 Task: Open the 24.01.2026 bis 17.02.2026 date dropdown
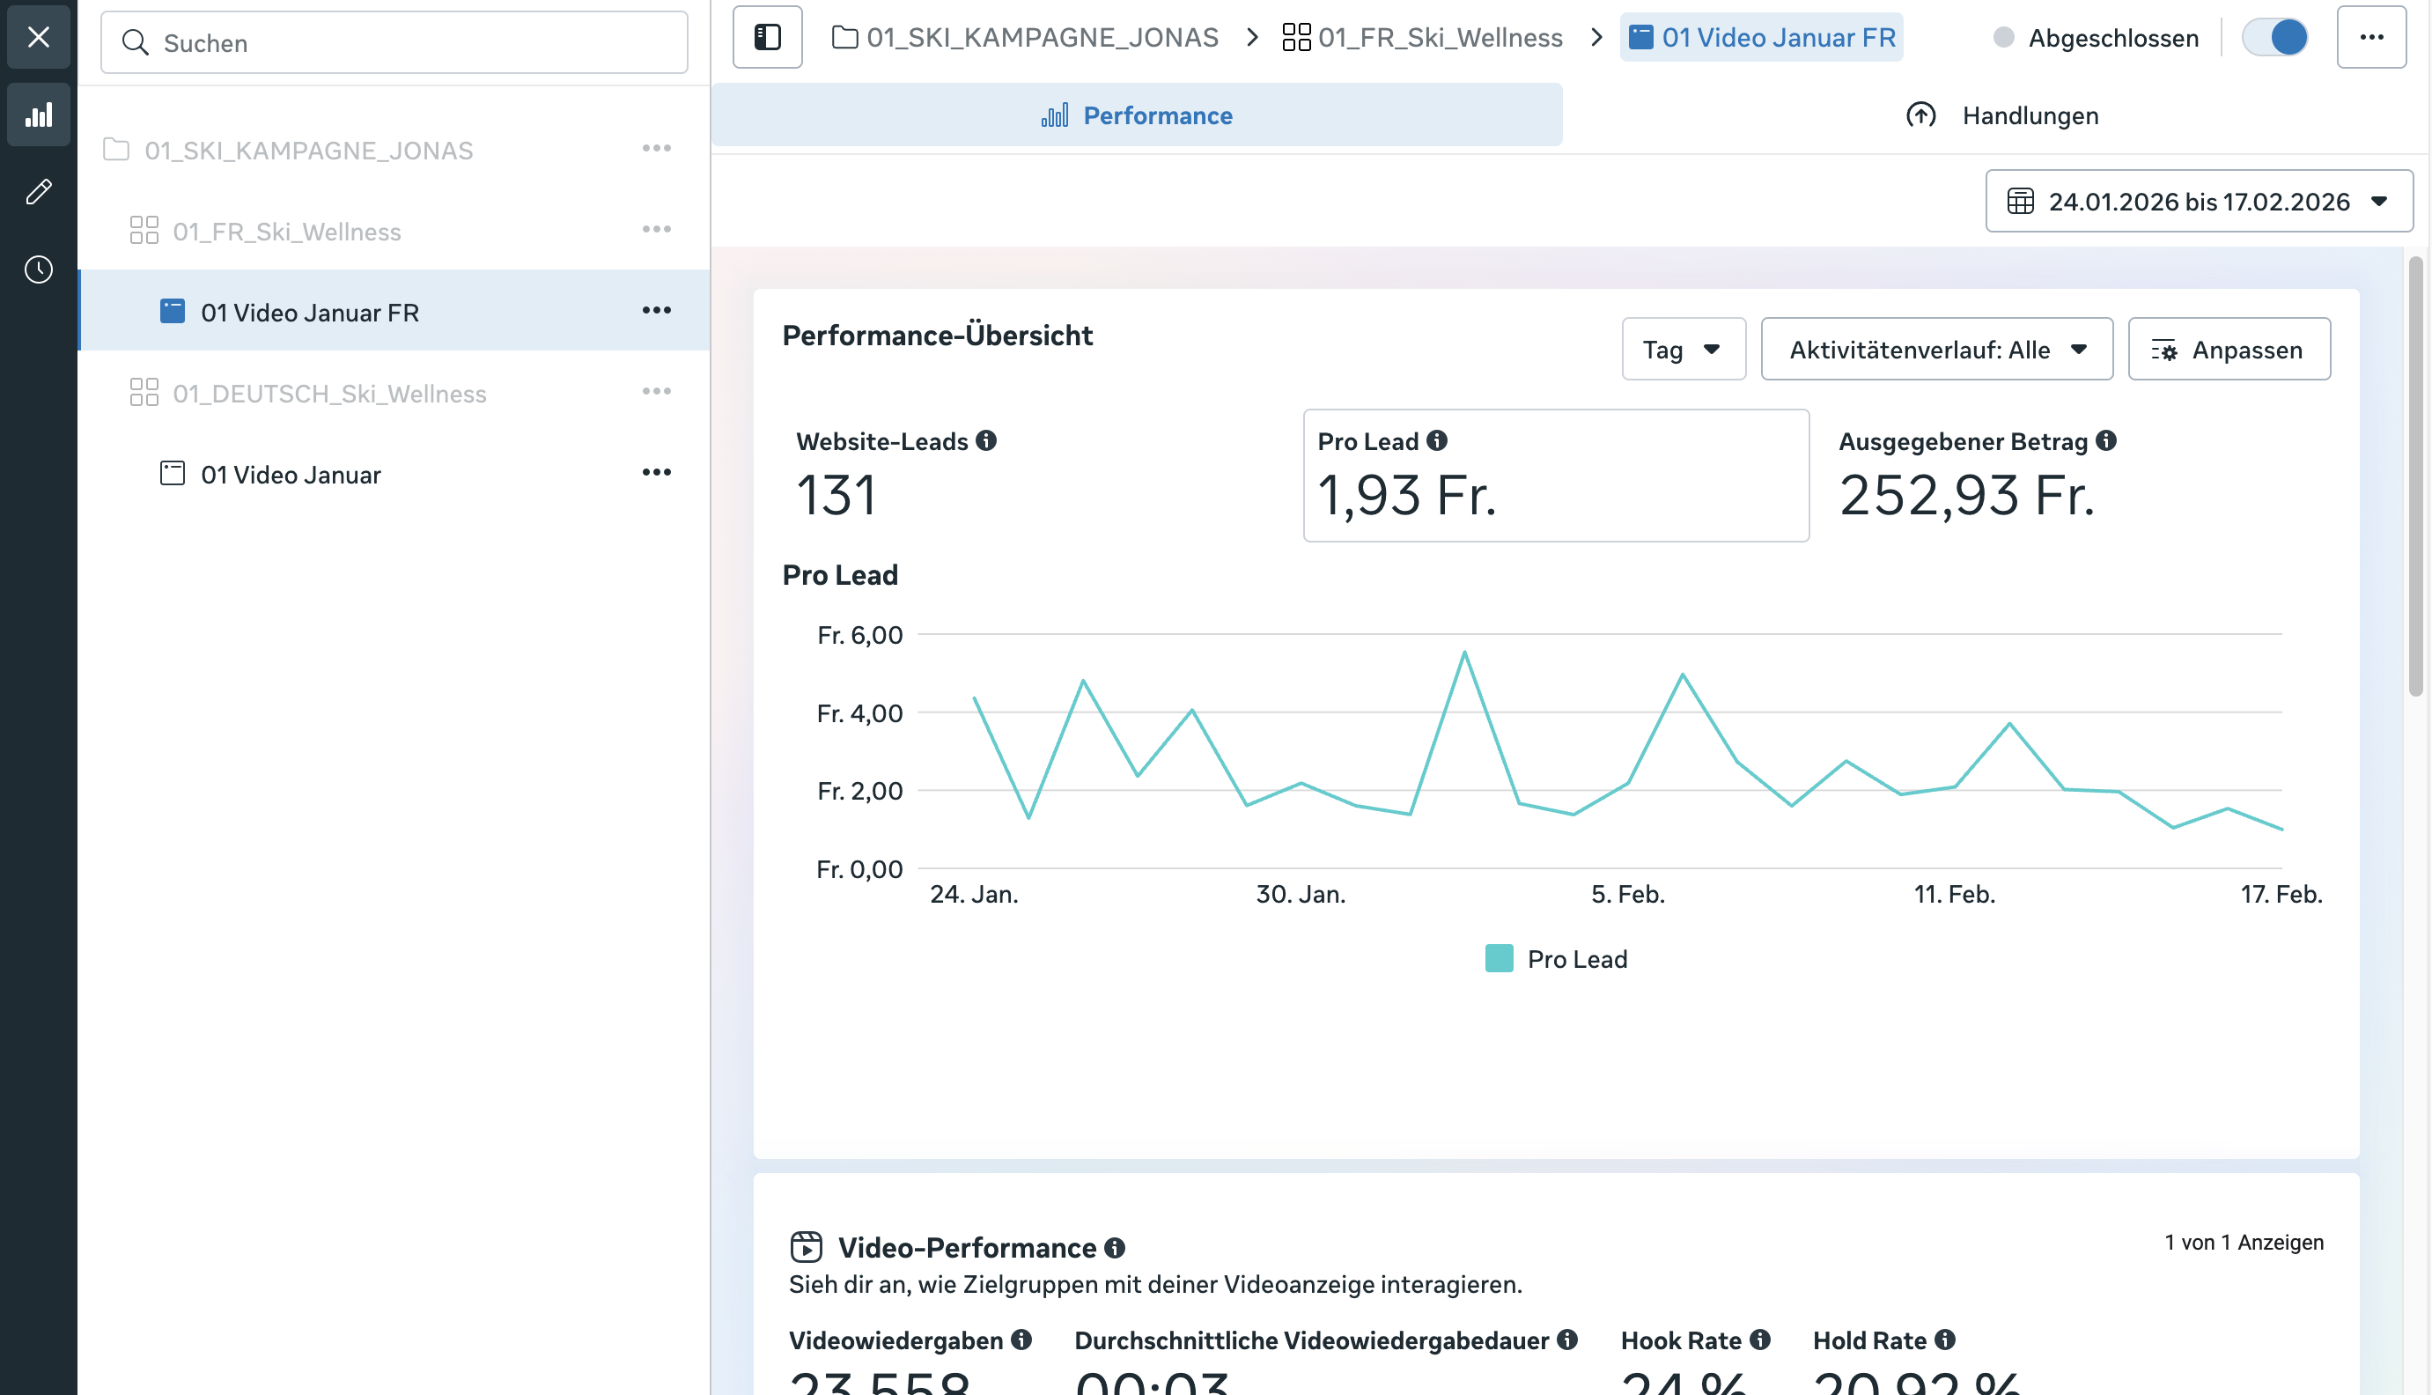coord(2199,201)
